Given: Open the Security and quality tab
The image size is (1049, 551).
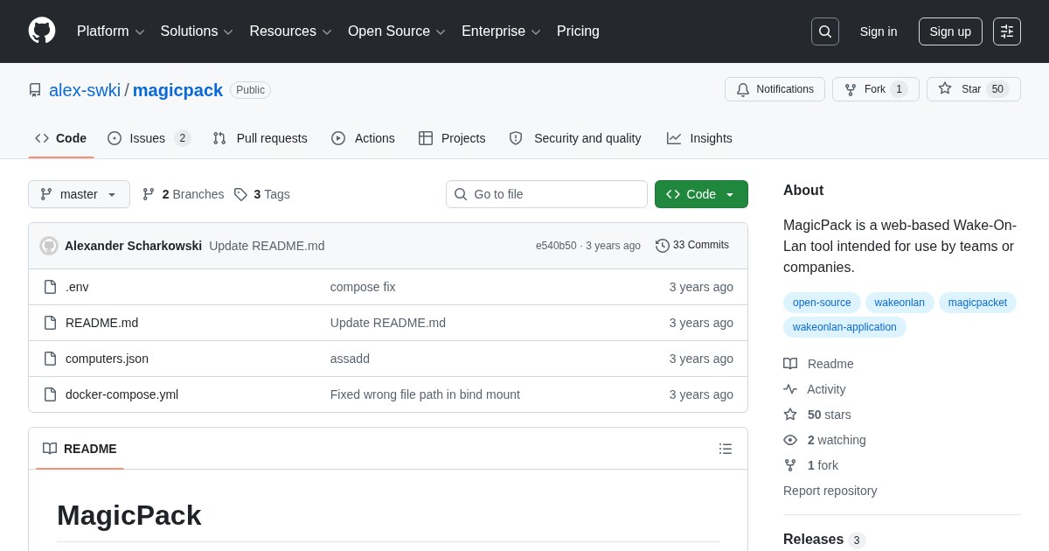Looking at the screenshot, I should [575, 138].
